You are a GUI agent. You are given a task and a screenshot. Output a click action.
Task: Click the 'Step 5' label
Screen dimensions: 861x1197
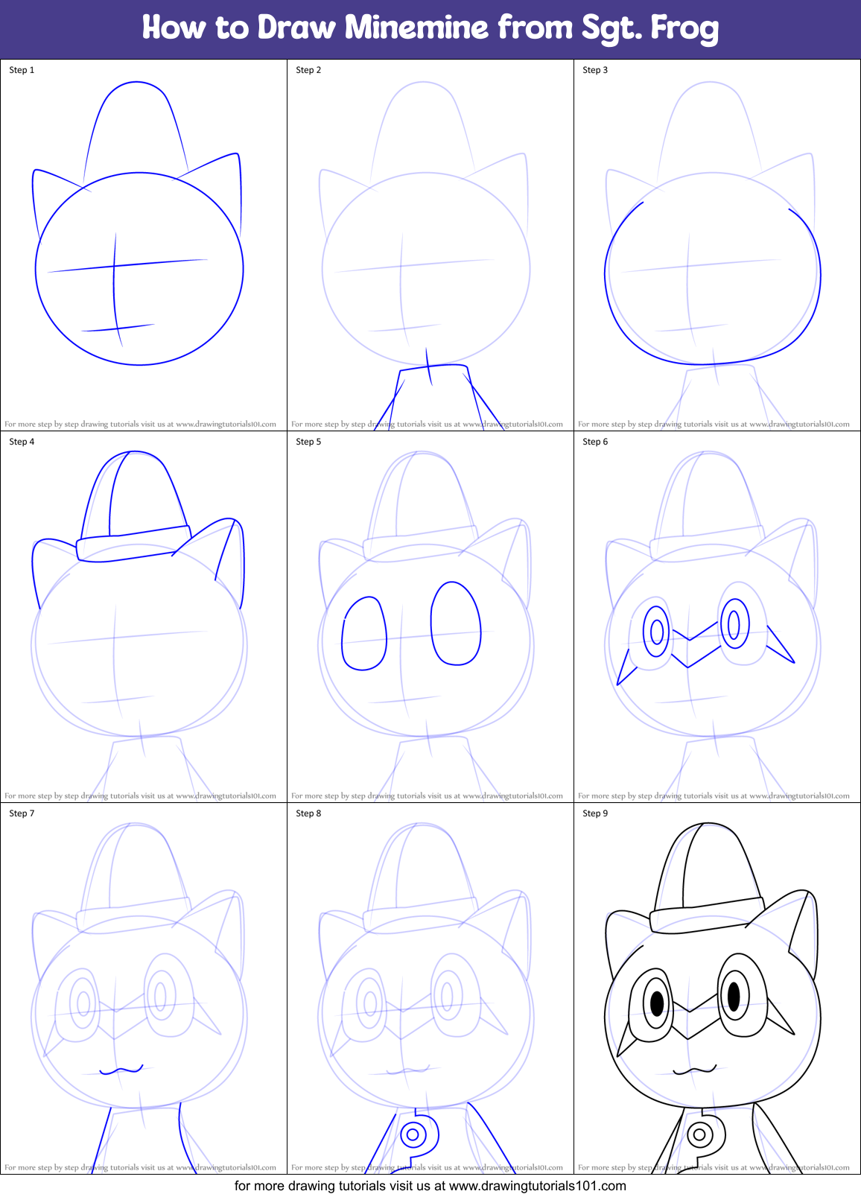point(308,442)
